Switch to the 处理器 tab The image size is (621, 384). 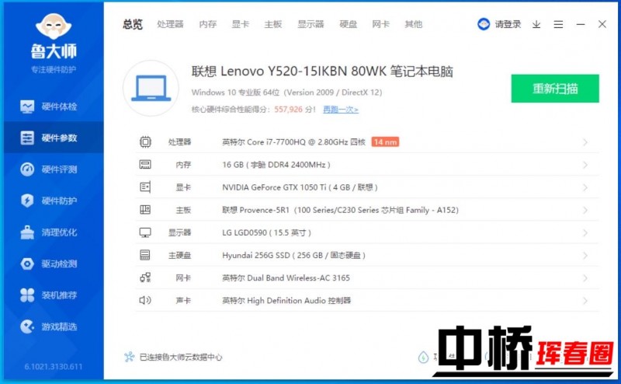(x=170, y=24)
